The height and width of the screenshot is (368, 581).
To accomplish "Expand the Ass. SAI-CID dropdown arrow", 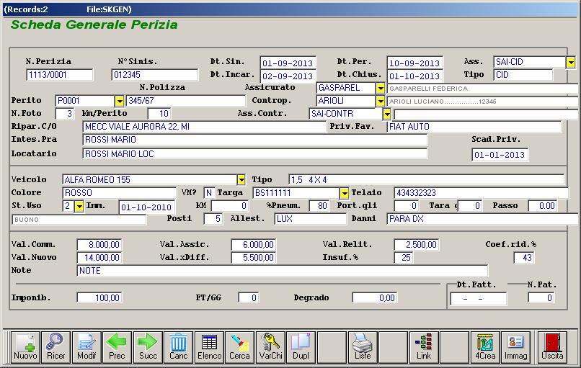I will click(x=571, y=62).
